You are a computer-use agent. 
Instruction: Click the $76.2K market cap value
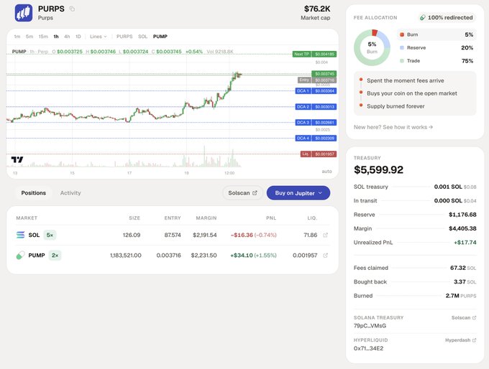(x=317, y=9)
